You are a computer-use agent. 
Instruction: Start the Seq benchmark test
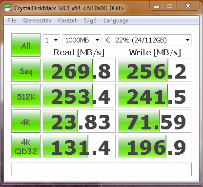[26, 70]
